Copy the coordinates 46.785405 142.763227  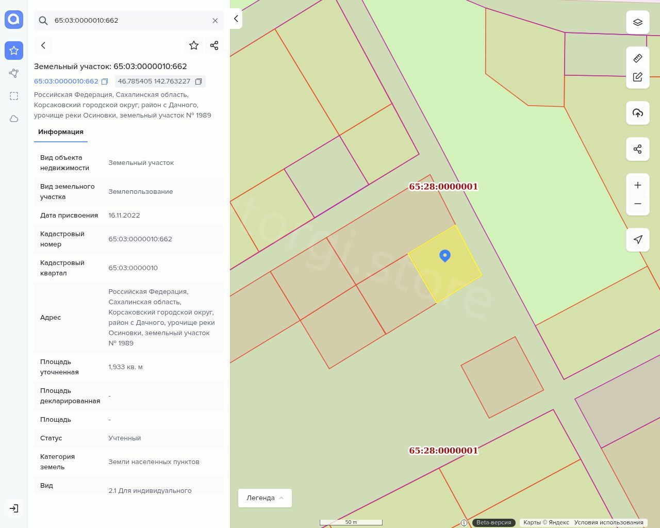199,81
